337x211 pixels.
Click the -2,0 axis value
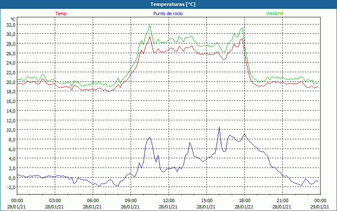tap(11, 187)
